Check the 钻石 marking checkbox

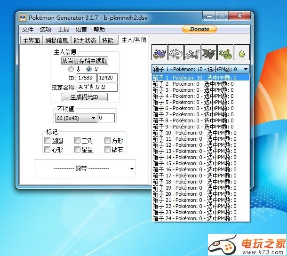tap(107, 150)
